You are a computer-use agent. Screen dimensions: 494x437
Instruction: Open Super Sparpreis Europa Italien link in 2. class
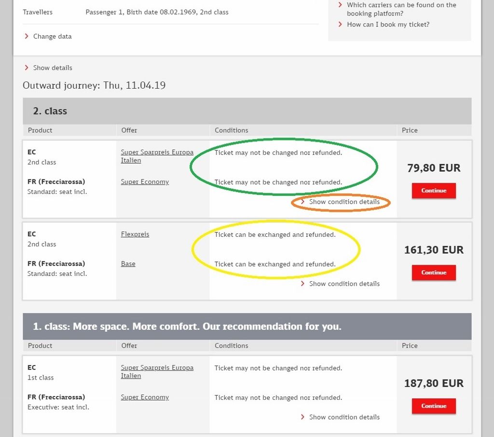click(x=157, y=156)
